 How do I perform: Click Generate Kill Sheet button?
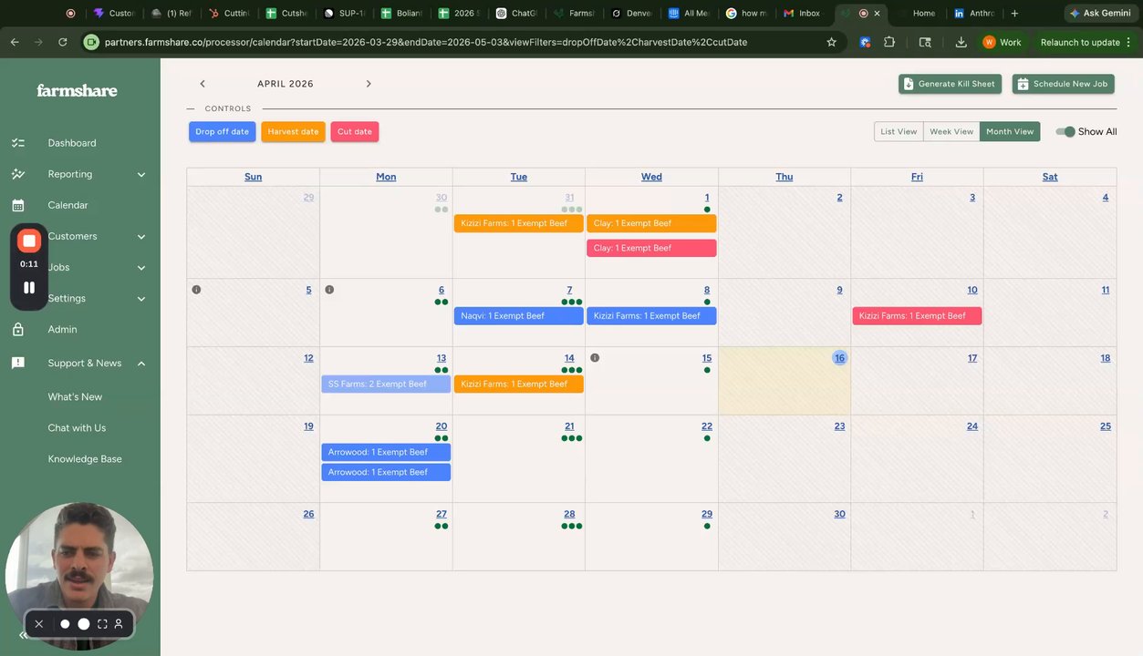[950, 84]
